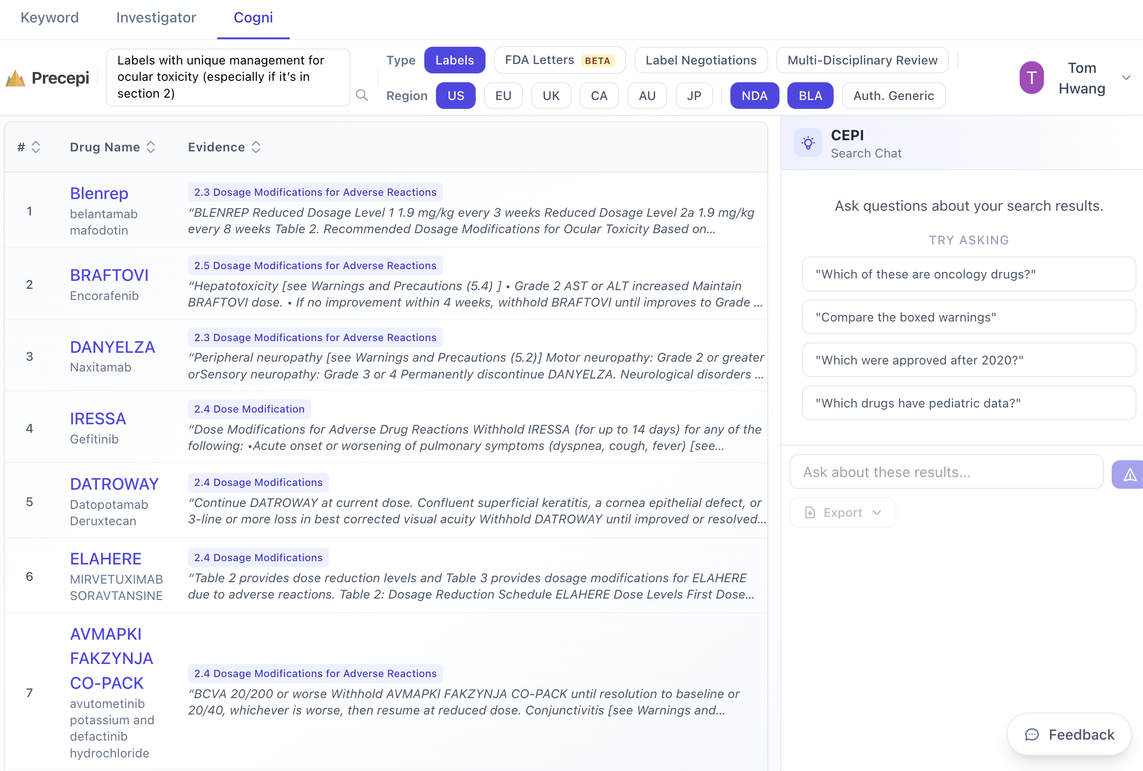The height and width of the screenshot is (771, 1143).
Task: Toggle the JP region filter
Action: [693, 95]
